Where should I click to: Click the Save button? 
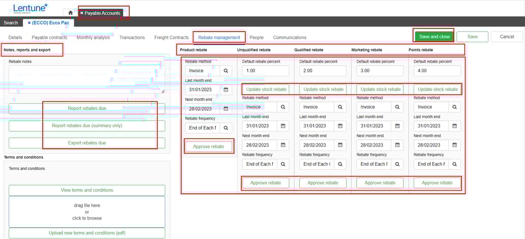point(473,37)
